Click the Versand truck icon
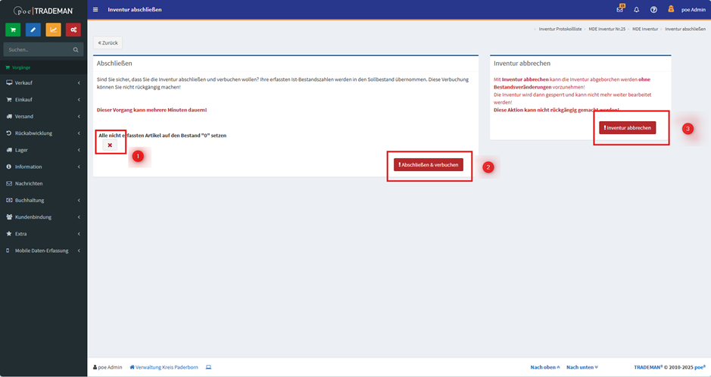 point(9,117)
